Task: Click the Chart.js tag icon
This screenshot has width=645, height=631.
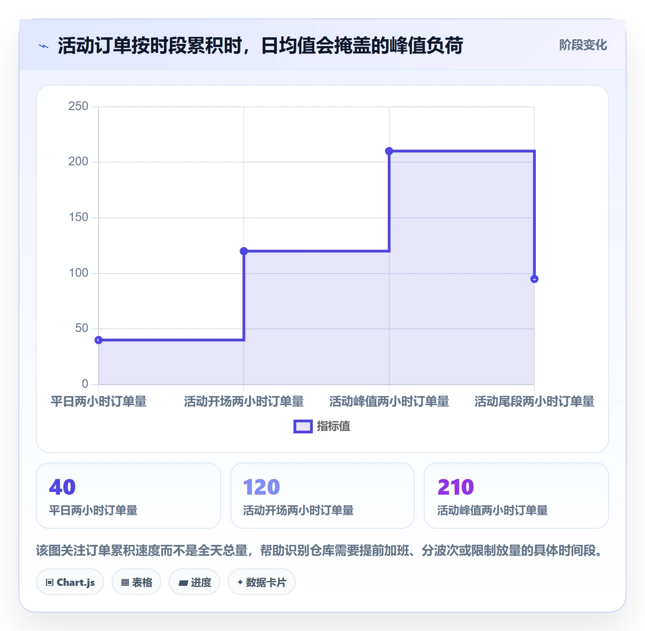Action: click(x=50, y=583)
